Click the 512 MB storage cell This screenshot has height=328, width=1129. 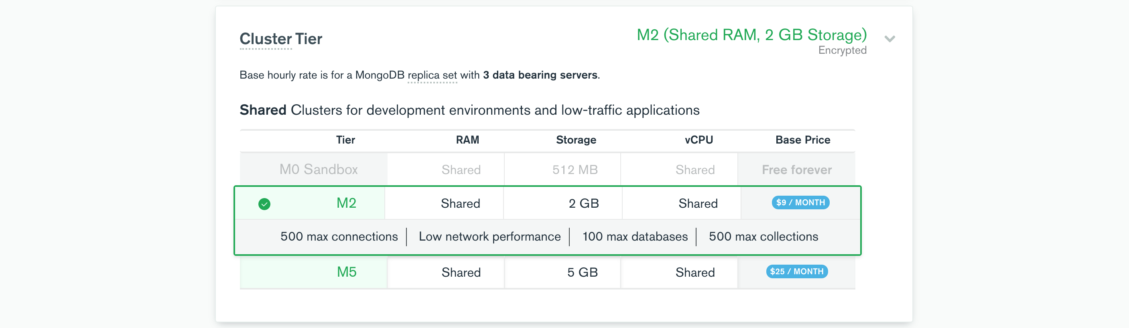[x=562, y=170]
